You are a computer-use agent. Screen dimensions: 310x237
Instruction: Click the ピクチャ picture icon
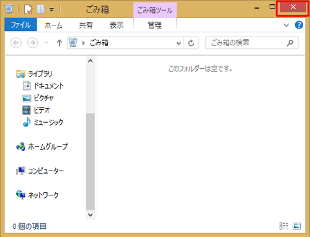(x=26, y=99)
